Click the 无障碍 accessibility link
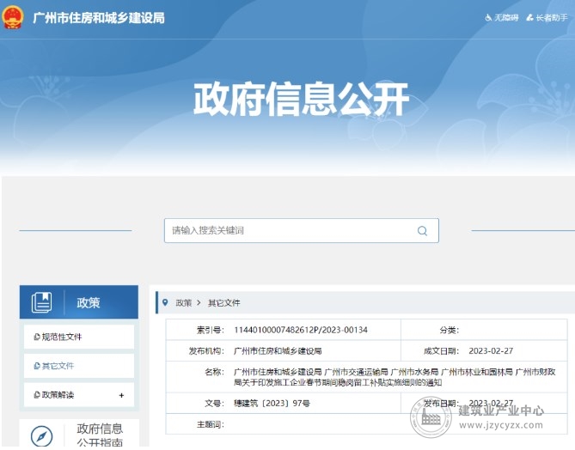The width and height of the screenshot is (575, 450). point(506,17)
